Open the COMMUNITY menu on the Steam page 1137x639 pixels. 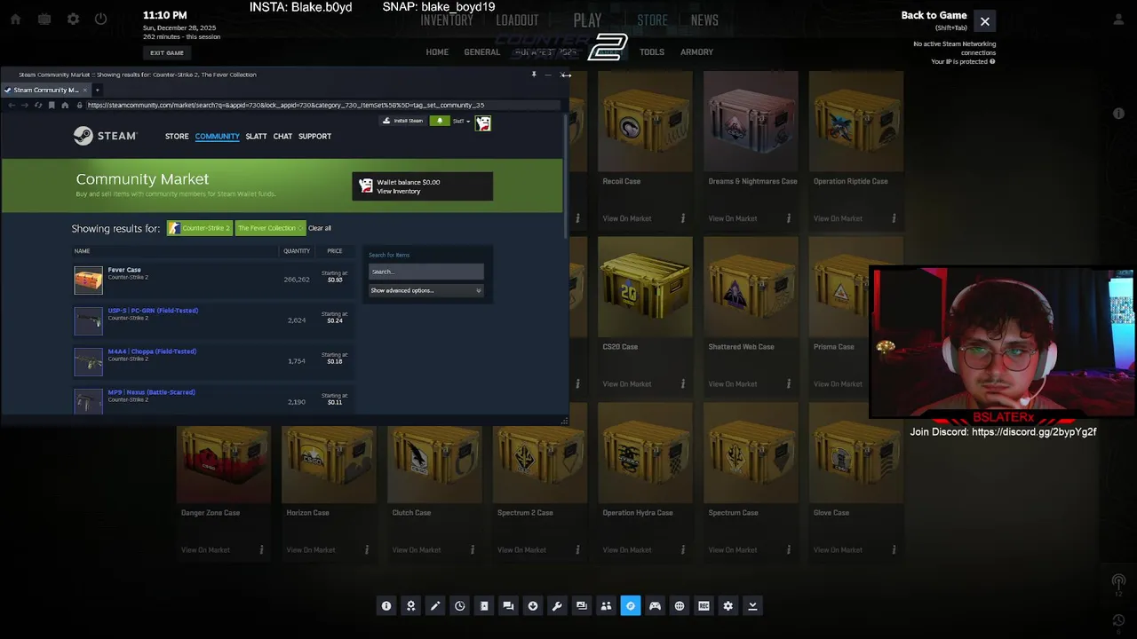pos(218,137)
